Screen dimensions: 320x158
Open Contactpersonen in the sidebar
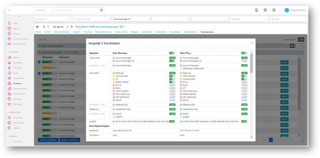pyautogui.click(x=20, y=89)
